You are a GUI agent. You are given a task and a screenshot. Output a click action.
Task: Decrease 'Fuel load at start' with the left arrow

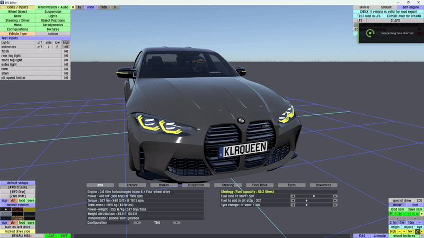pyautogui.click(x=293, y=196)
